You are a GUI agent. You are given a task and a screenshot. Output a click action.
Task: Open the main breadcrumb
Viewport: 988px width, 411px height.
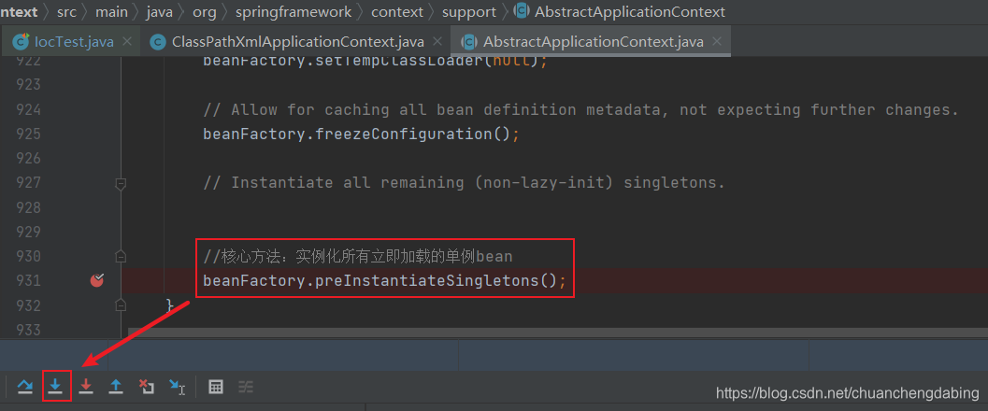pyautogui.click(x=111, y=12)
